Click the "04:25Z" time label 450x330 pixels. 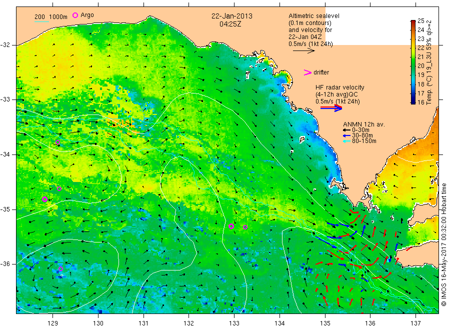click(230, 24)
